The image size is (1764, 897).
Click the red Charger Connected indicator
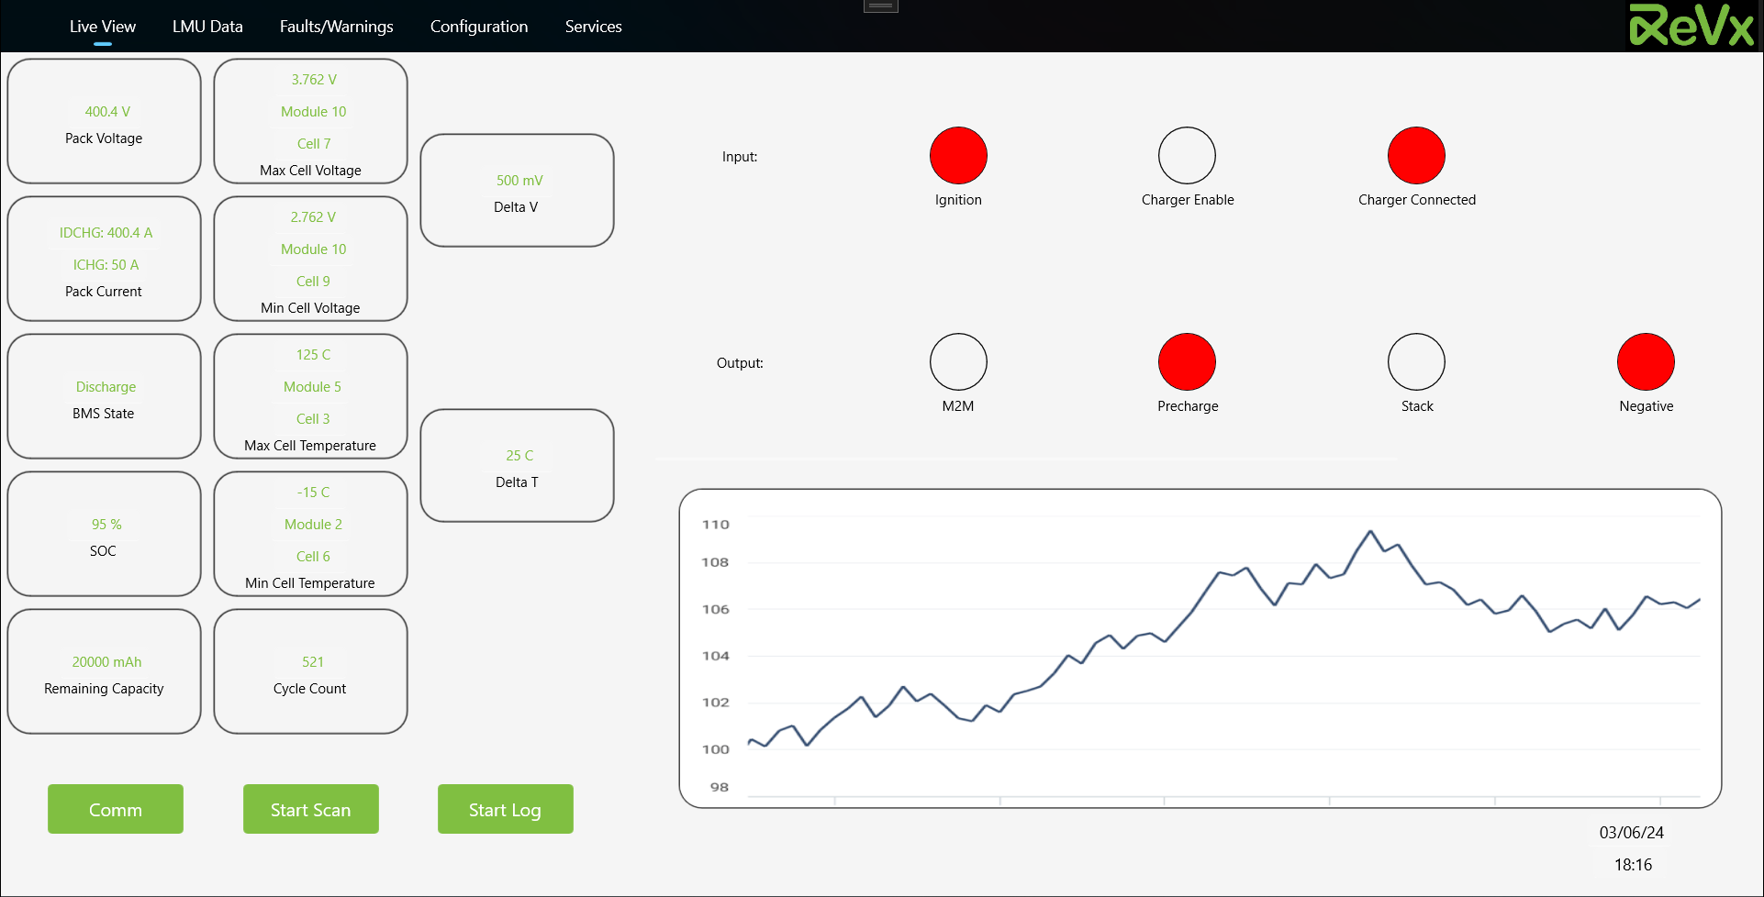1416,156
